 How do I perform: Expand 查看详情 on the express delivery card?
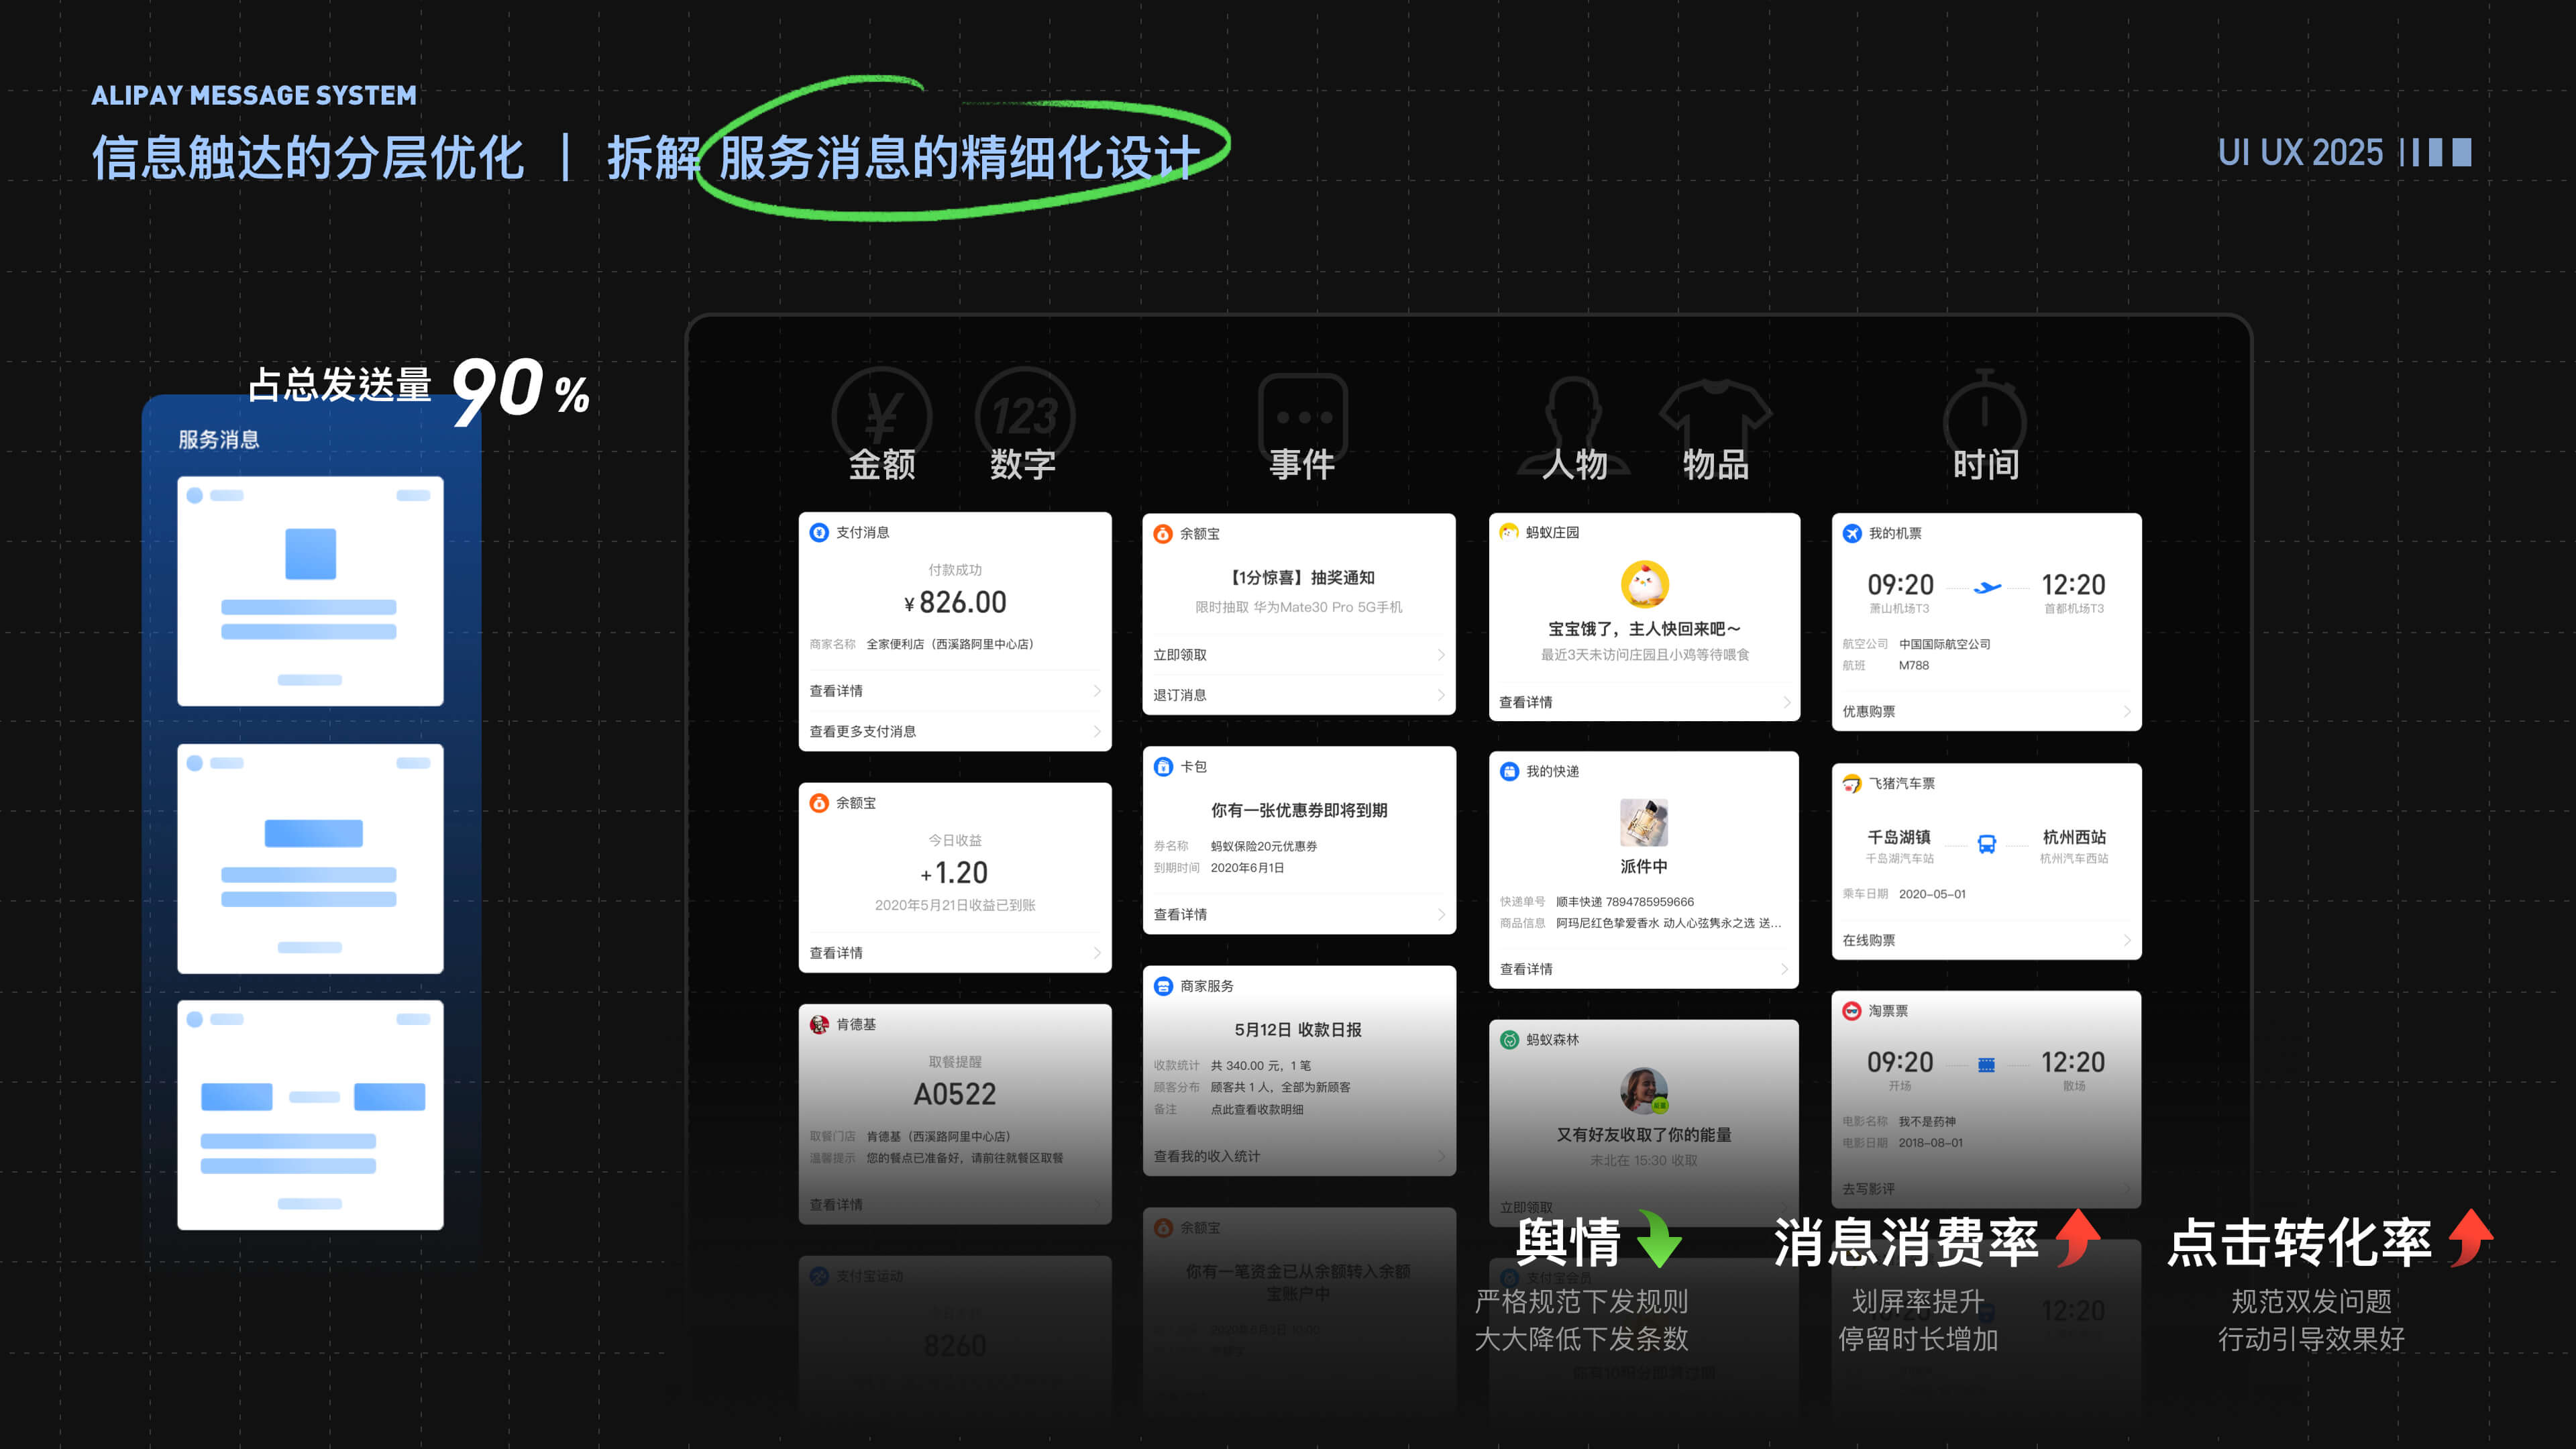pyautogui.click(x=1527, y=968)
